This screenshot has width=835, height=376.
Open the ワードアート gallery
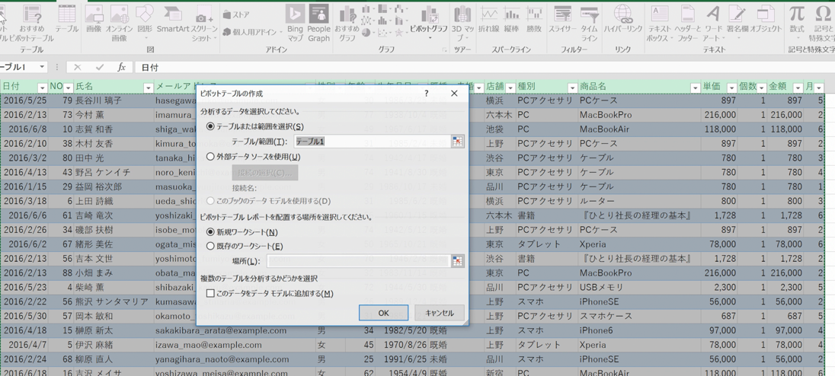tap(714, 24)
